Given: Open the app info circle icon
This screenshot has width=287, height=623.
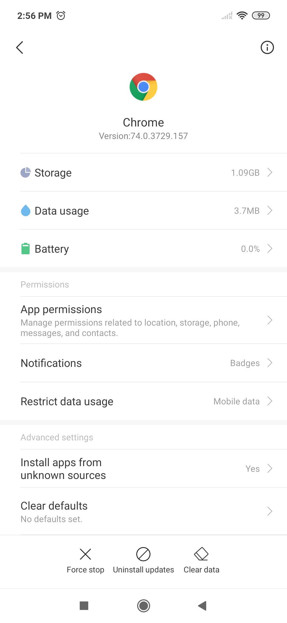Looking at the screenshot, I should pyautogui.click(x=267, y=48).
